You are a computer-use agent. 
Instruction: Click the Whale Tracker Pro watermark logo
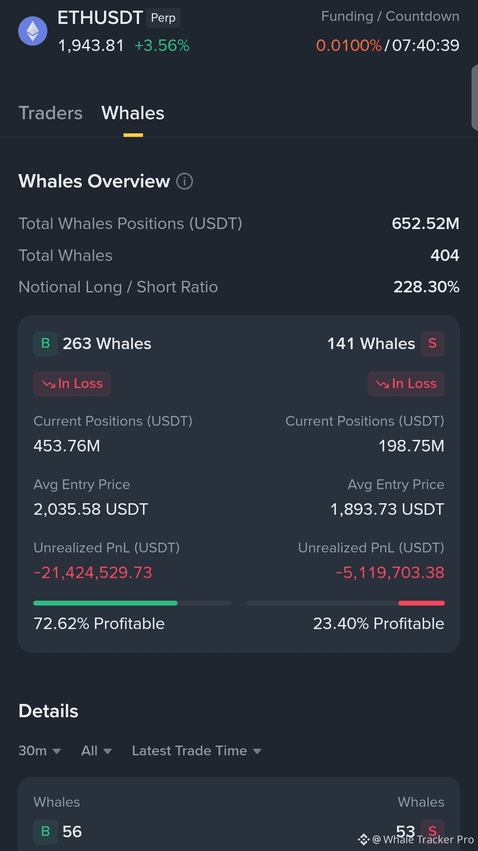tap(364, 839)
